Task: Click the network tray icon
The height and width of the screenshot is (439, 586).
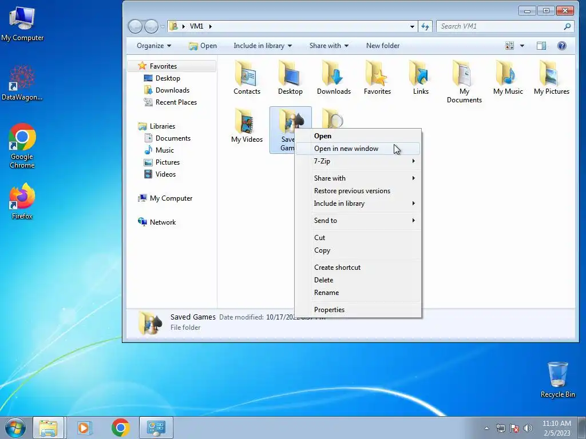Action: (x=500, y=428)
